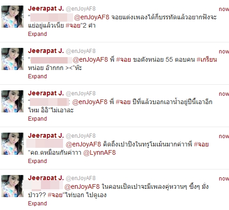Image resolution: width=229 pixels, height=210 pixels.
Task: Expand the third tweet ending ไม่เอาละ
Action: (x=37, y=119)
